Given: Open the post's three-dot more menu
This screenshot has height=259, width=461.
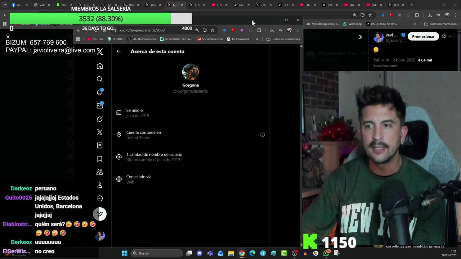Looking at the screenshot, I should tap(451, 36).
